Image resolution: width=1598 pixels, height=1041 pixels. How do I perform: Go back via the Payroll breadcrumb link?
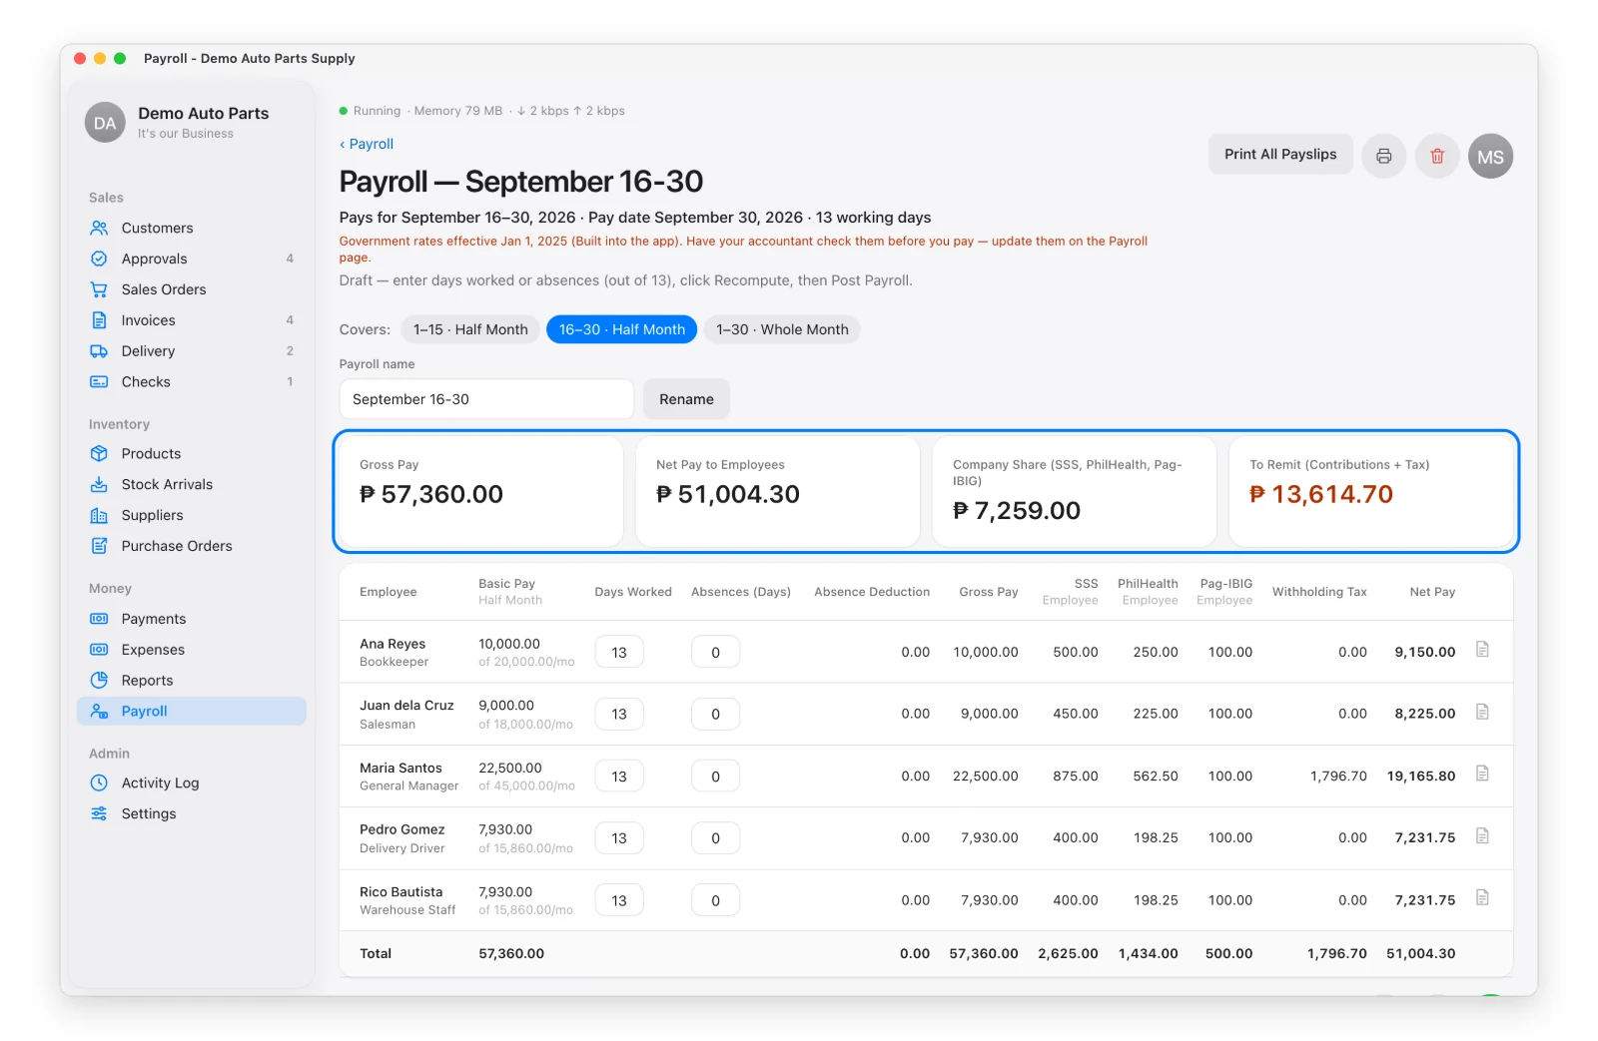(367, 144)
